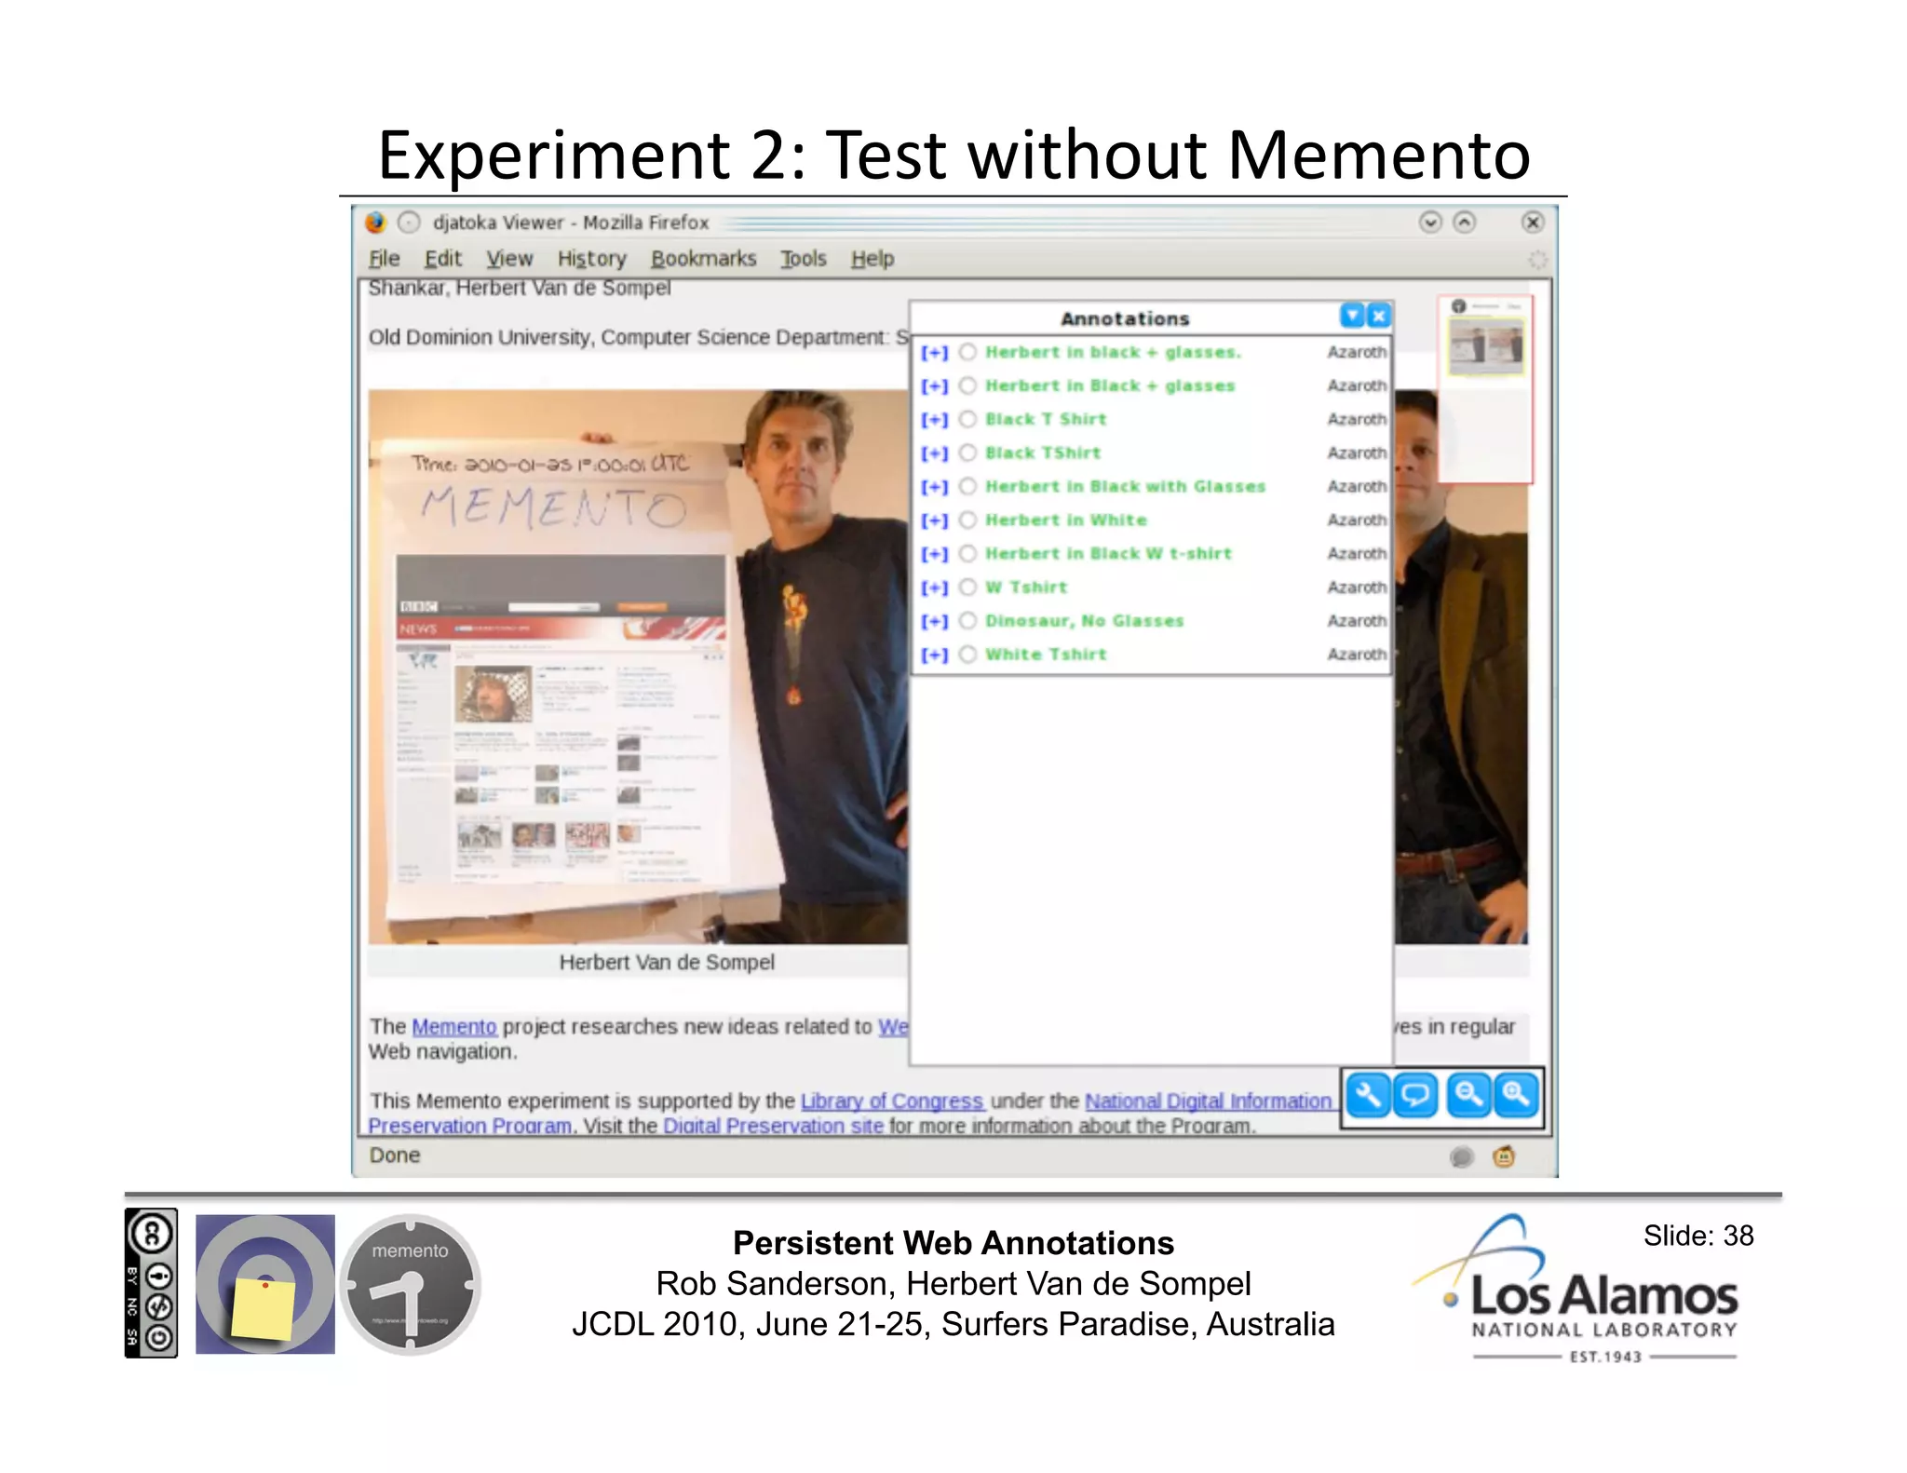Open the View menu
The image size is (1907, 1473).
[509, 259]
